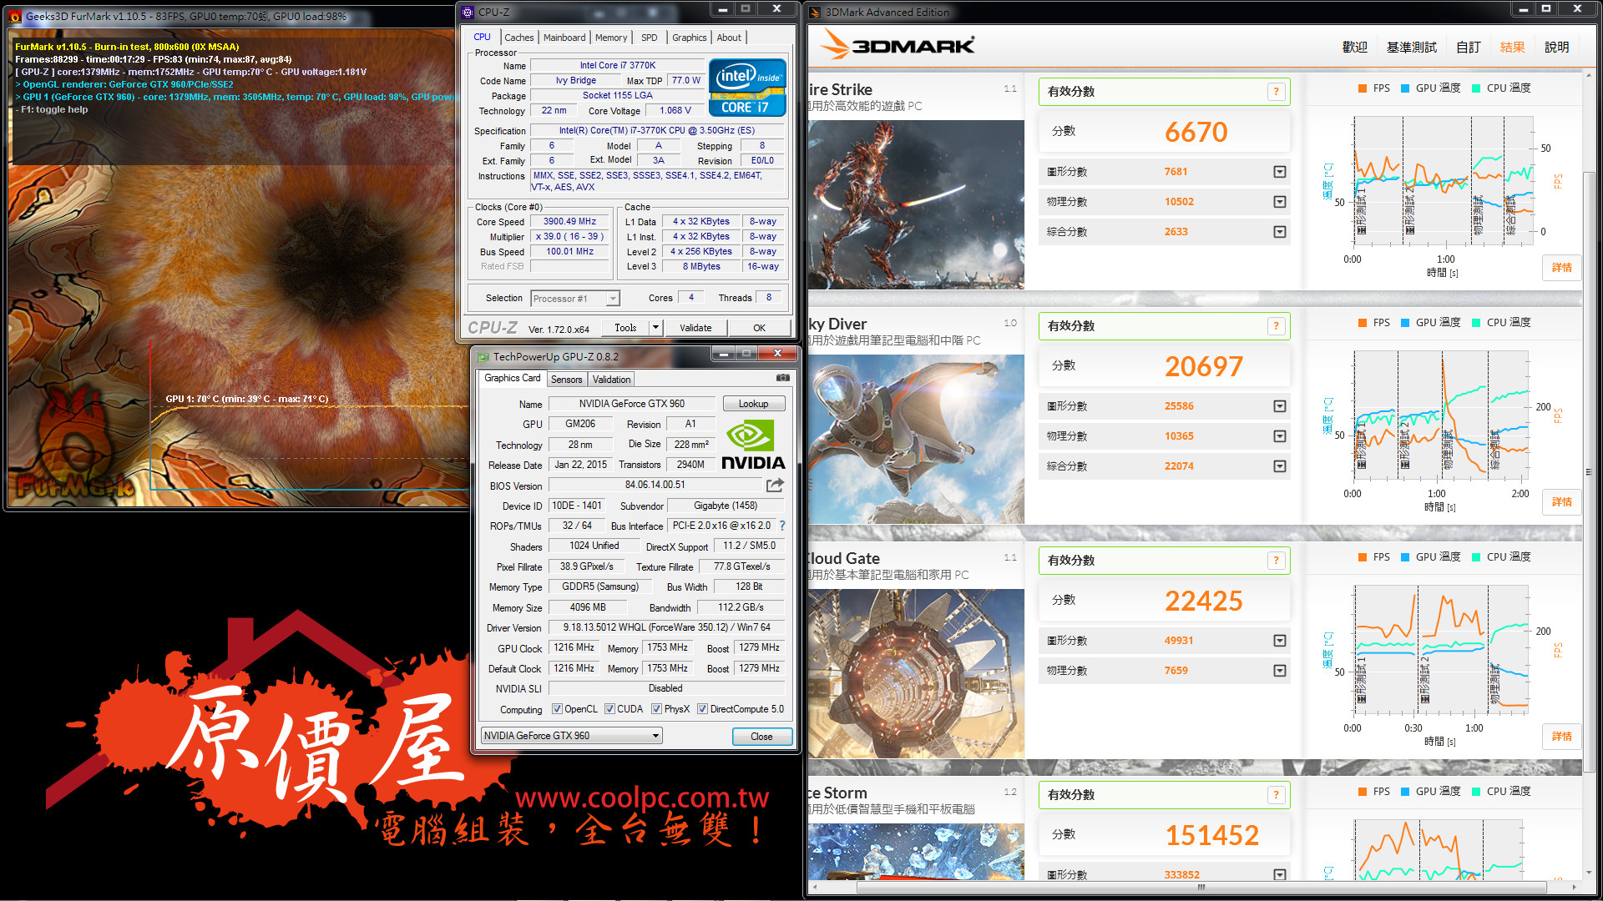The image size is (1603, 901).
Task: Expand Cloud Gate graphics score 49931
Action: 1279,641
